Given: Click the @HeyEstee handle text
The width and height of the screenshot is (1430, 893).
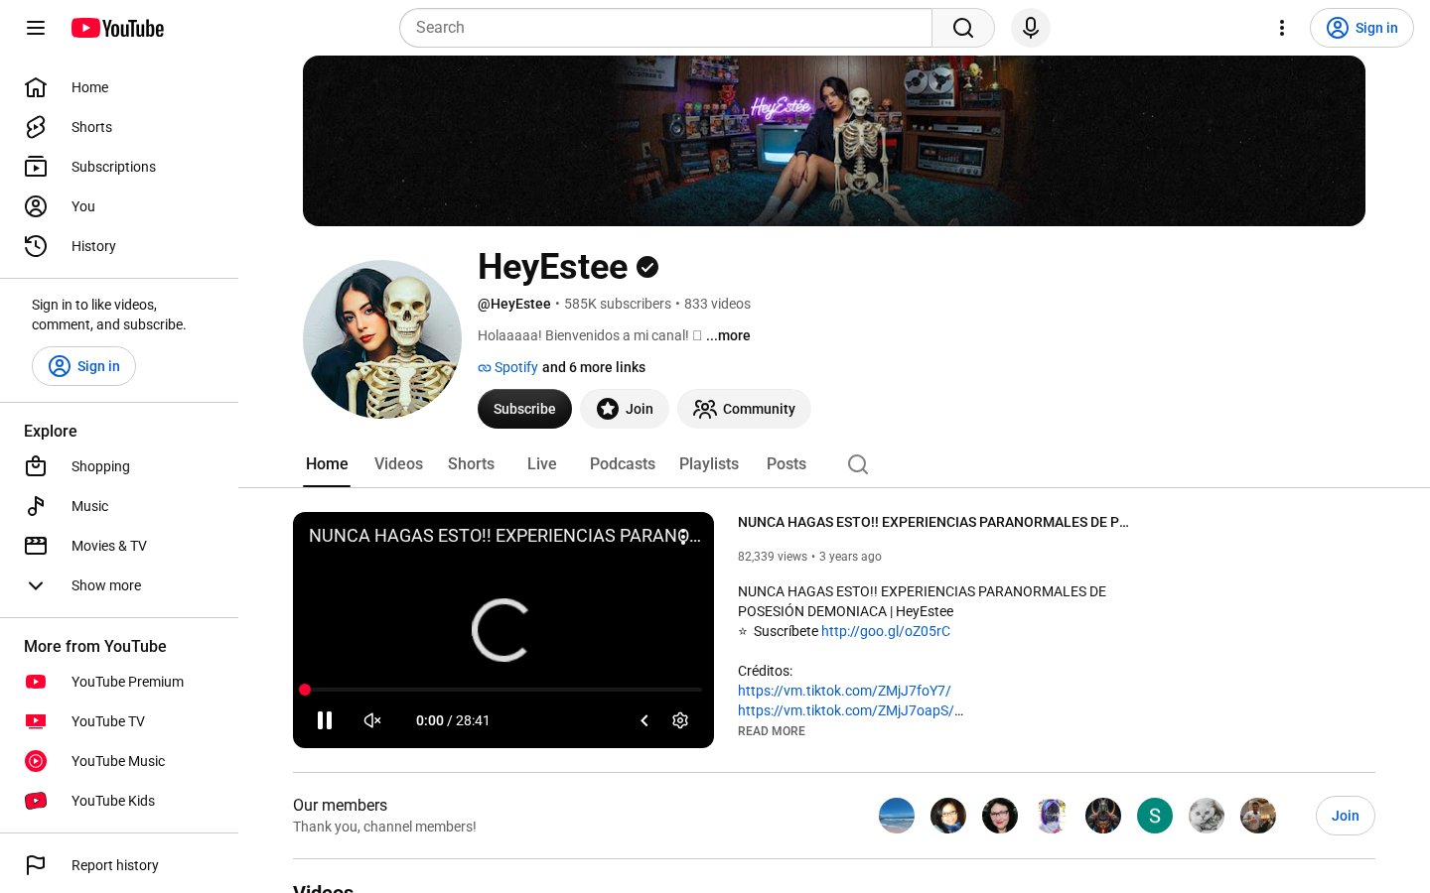Looking at the screenshot, I should point(514,304).
